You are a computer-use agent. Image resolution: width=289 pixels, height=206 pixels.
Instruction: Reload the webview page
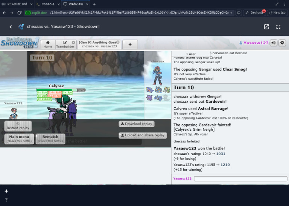click(19, 12)
